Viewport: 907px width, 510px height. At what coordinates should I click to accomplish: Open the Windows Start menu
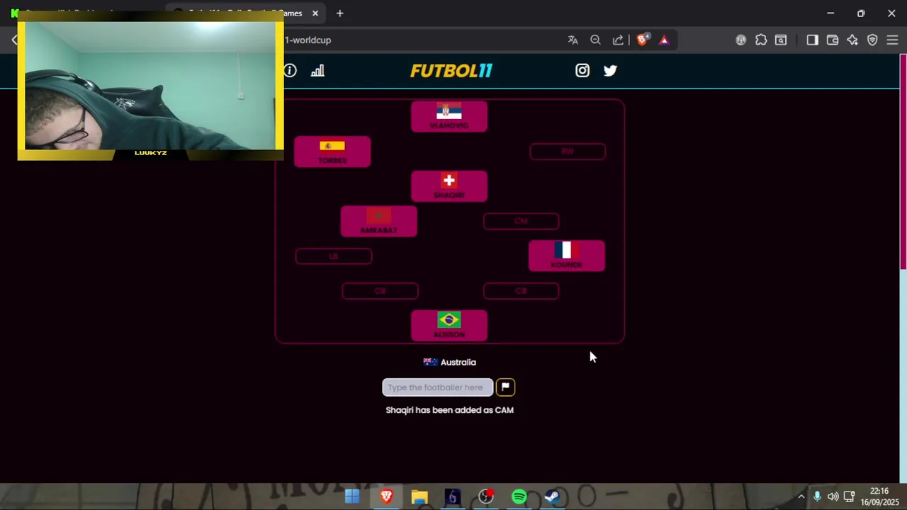352,497
